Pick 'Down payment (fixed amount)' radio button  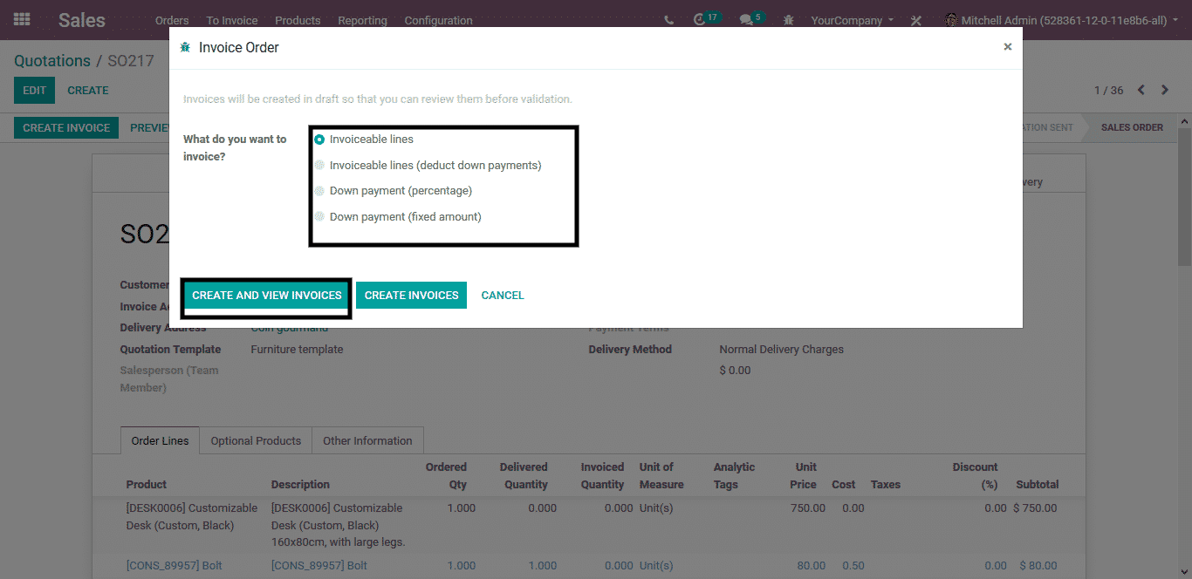click(x=319, y=216)
